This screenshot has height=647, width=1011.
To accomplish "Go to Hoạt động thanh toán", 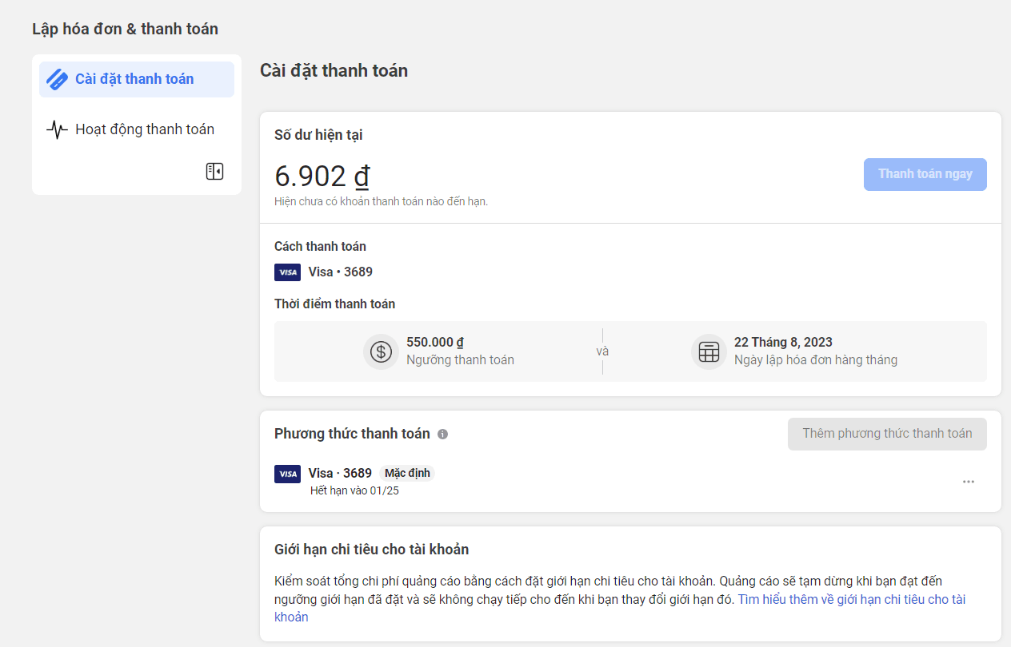I will point(137,129).
